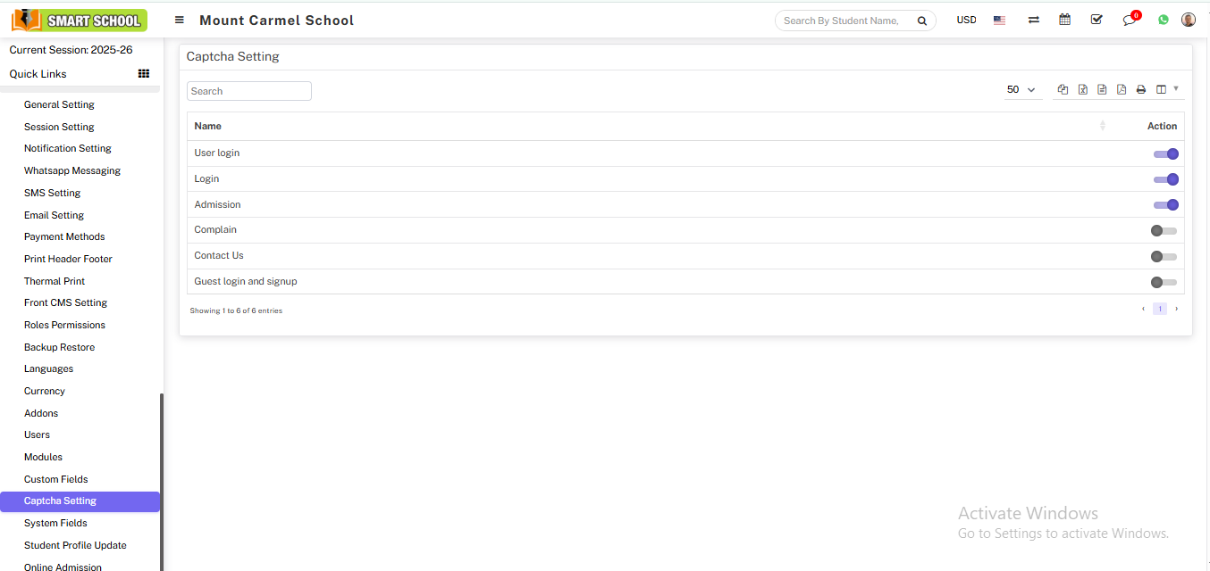Click the Export to Excel icon

click(1082, 89)
